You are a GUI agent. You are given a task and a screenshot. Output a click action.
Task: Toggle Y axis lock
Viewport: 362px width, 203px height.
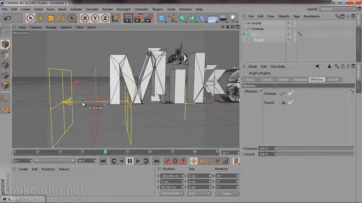[95, 18]
